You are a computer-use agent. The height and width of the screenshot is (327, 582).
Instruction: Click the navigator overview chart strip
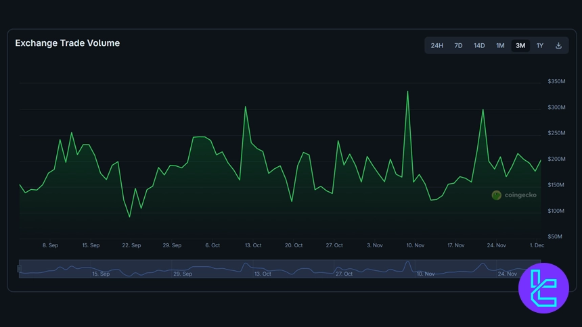tap(280, 269)
